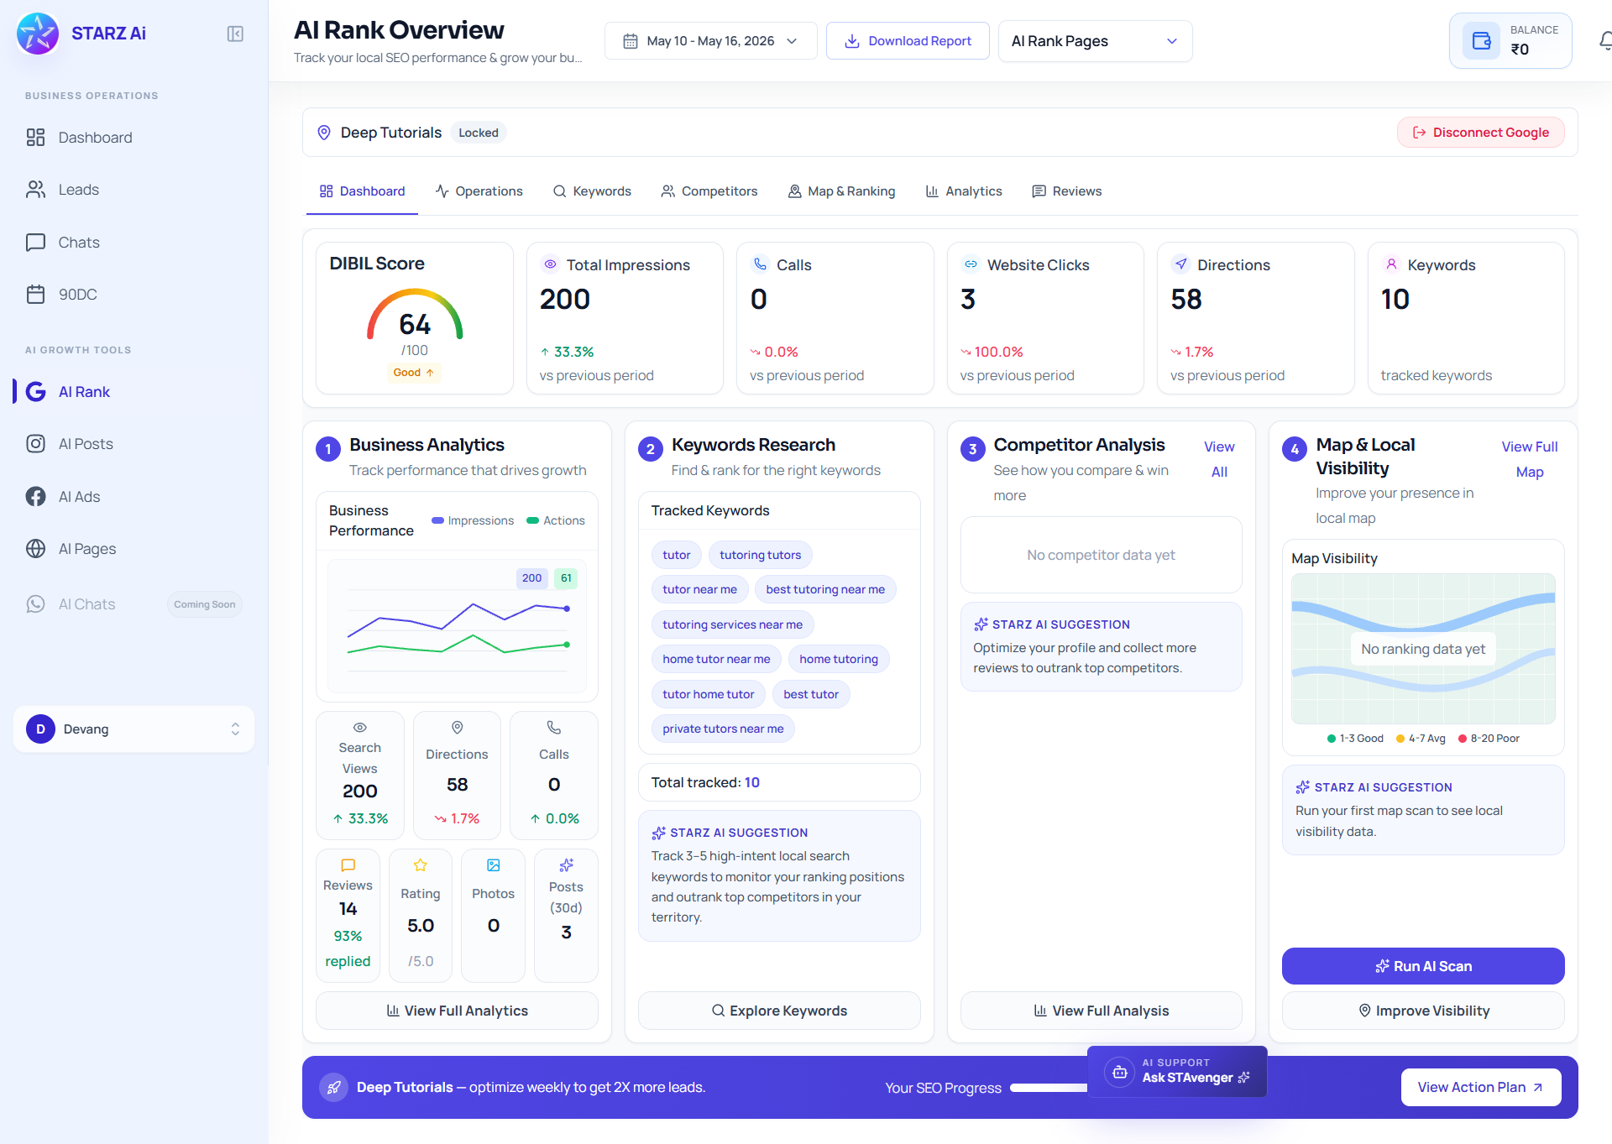The image size is (1612, 1144).
Task: Click the Posts sparkle icon
Action: 567,865
